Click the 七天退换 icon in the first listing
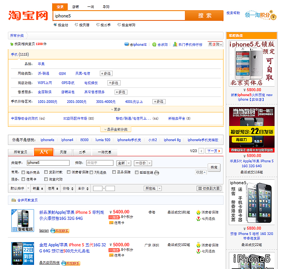 click(x=198, y=219)
